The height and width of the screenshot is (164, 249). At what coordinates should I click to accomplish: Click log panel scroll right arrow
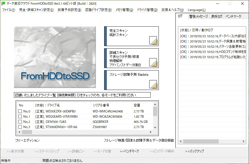244,141
